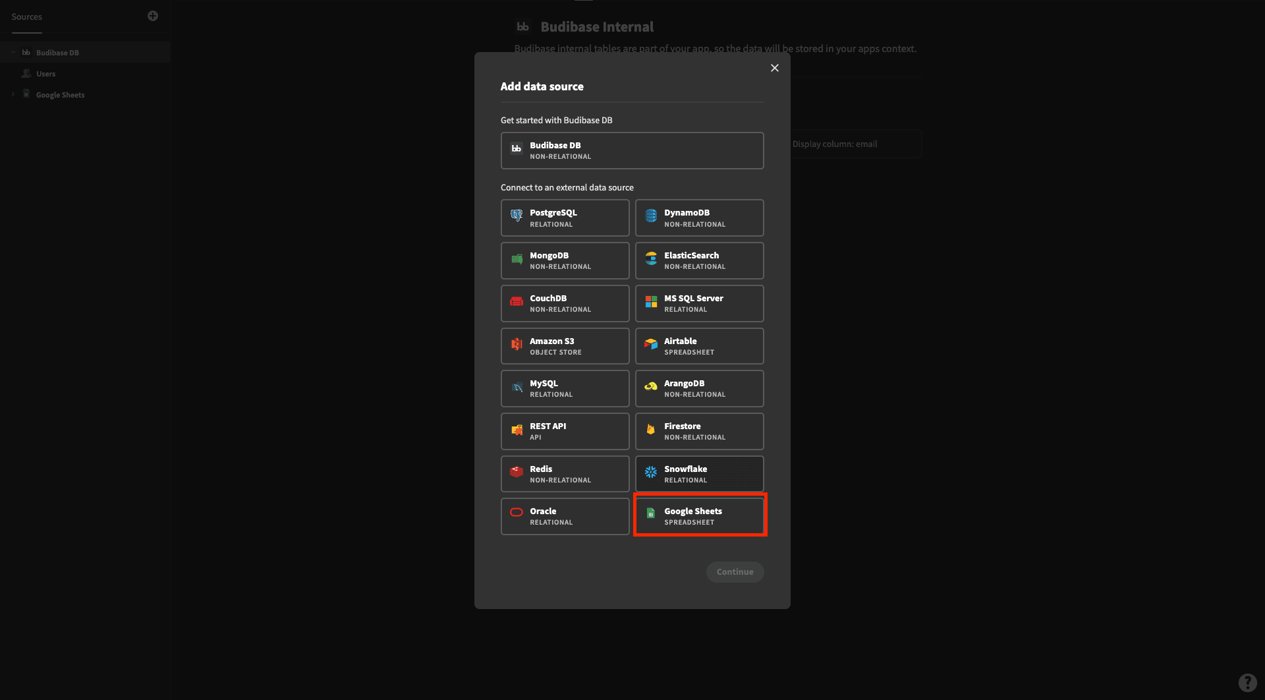Click the Budibase Internal heading
This screenshot has height=700, width=1265.
(x=597, y=27)
